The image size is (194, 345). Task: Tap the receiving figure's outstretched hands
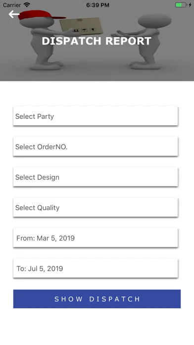pos(123,34)
